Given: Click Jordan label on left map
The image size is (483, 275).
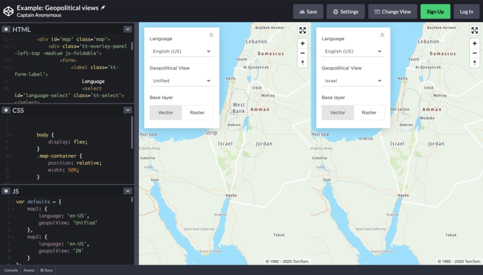Looking at the screenshot, I should coord(264,144).
